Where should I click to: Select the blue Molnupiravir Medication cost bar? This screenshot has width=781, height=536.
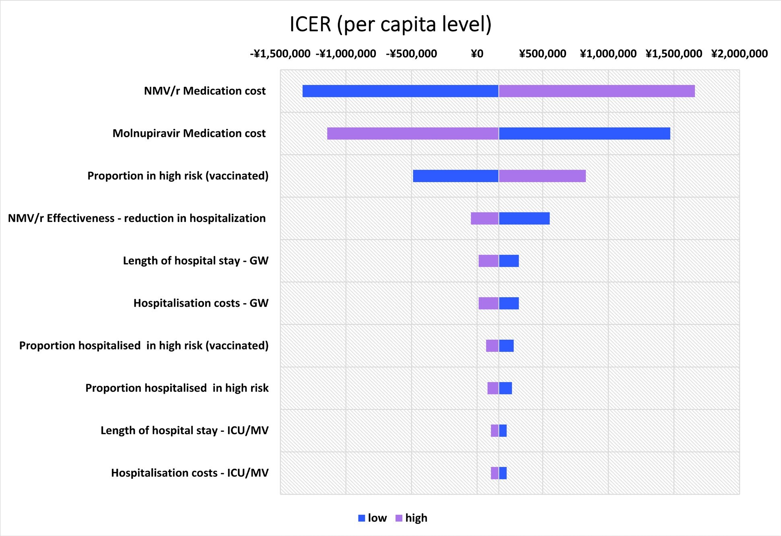pos(585,133)
